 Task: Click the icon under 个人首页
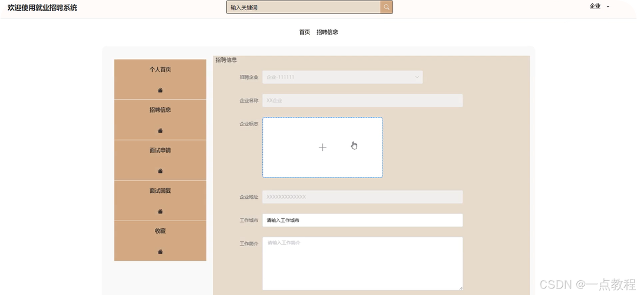pyautogui.click(x=160, y=90)
